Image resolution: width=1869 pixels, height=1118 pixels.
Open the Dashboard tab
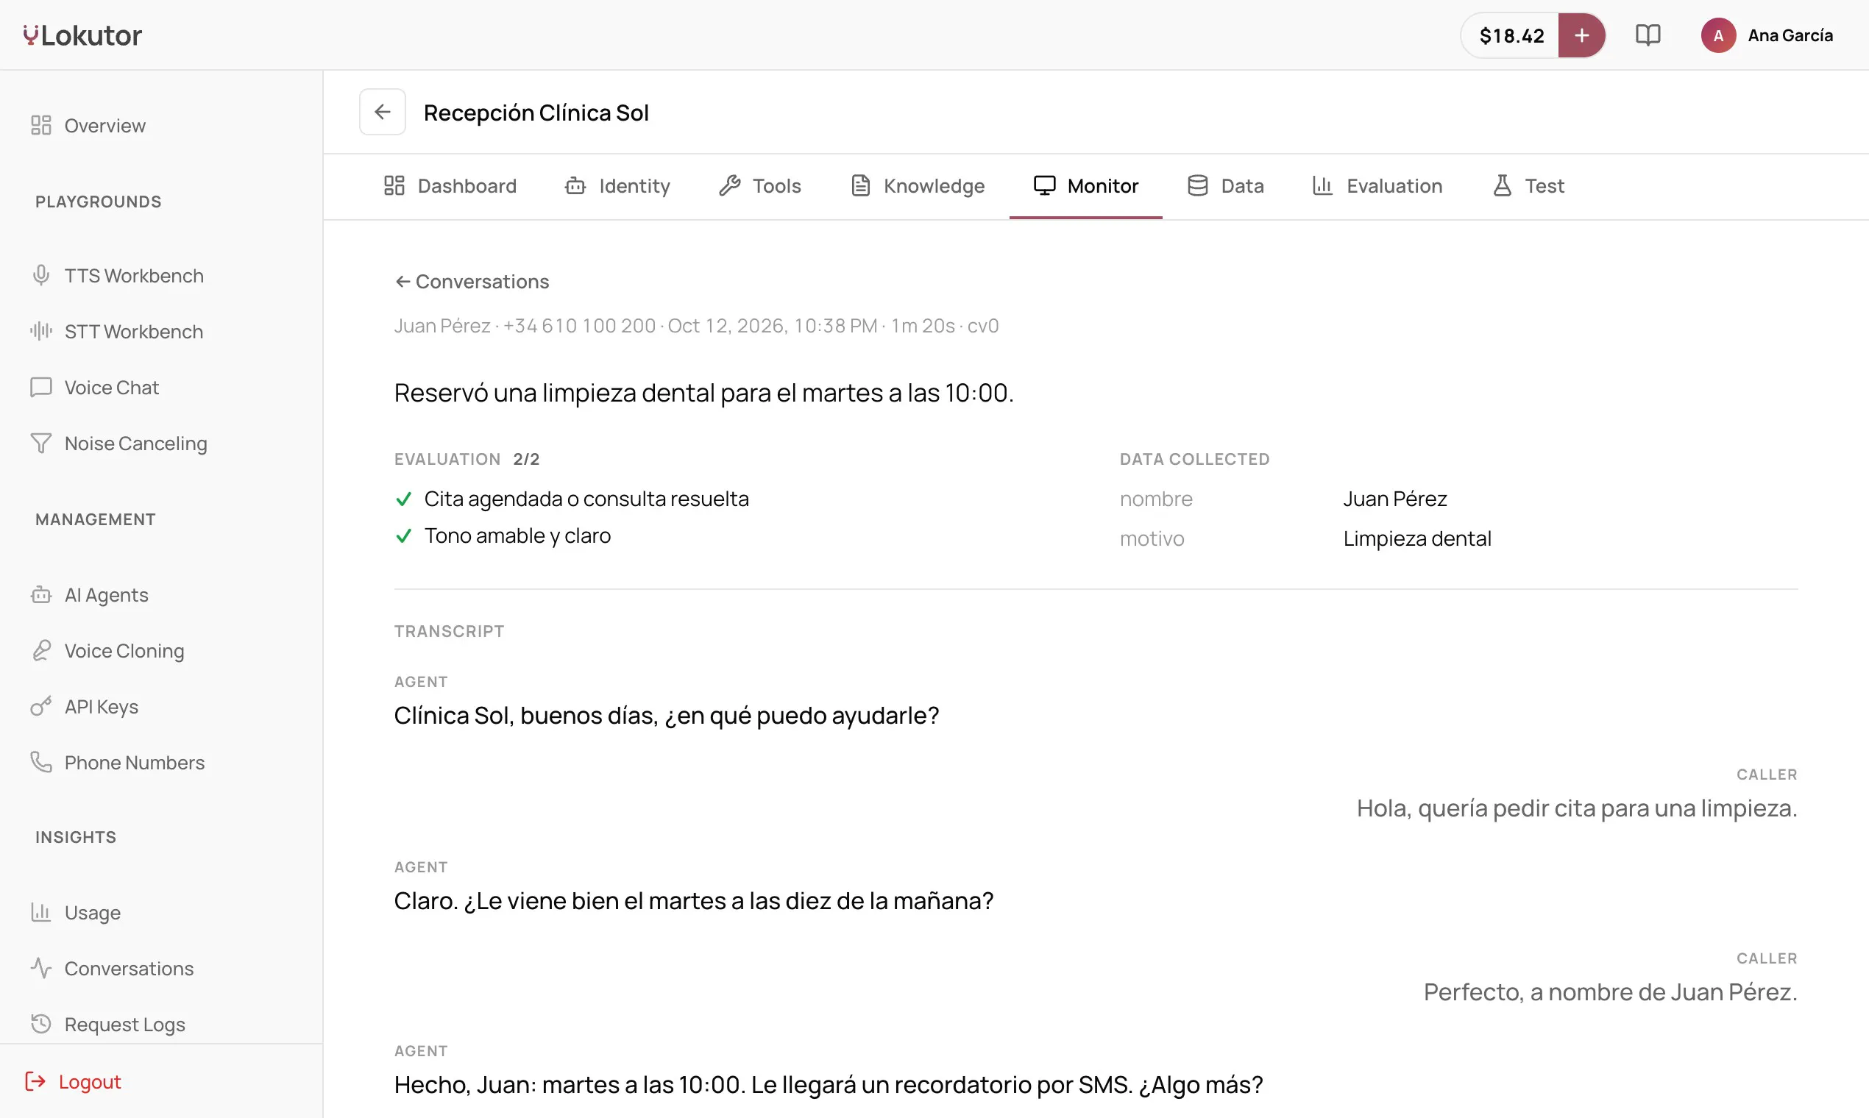coord(450,186)
